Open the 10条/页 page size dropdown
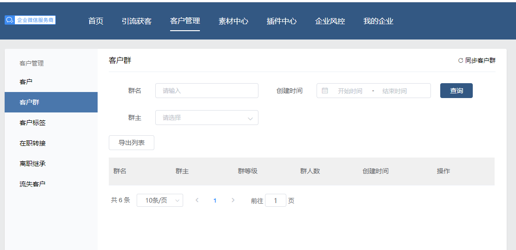Screen dimensions: 516x250 (x=159, y=200)
